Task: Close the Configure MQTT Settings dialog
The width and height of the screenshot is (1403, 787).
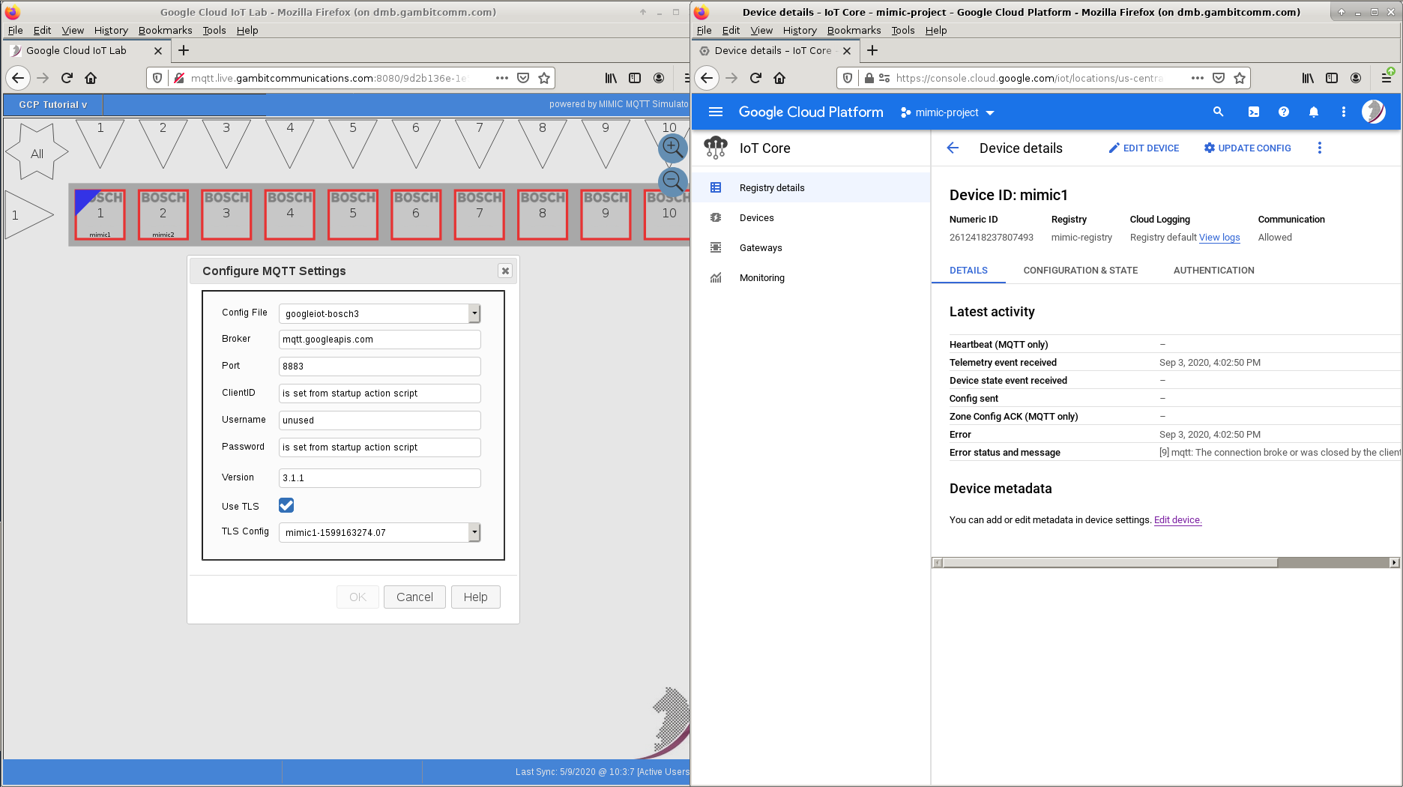Action: 505,271
